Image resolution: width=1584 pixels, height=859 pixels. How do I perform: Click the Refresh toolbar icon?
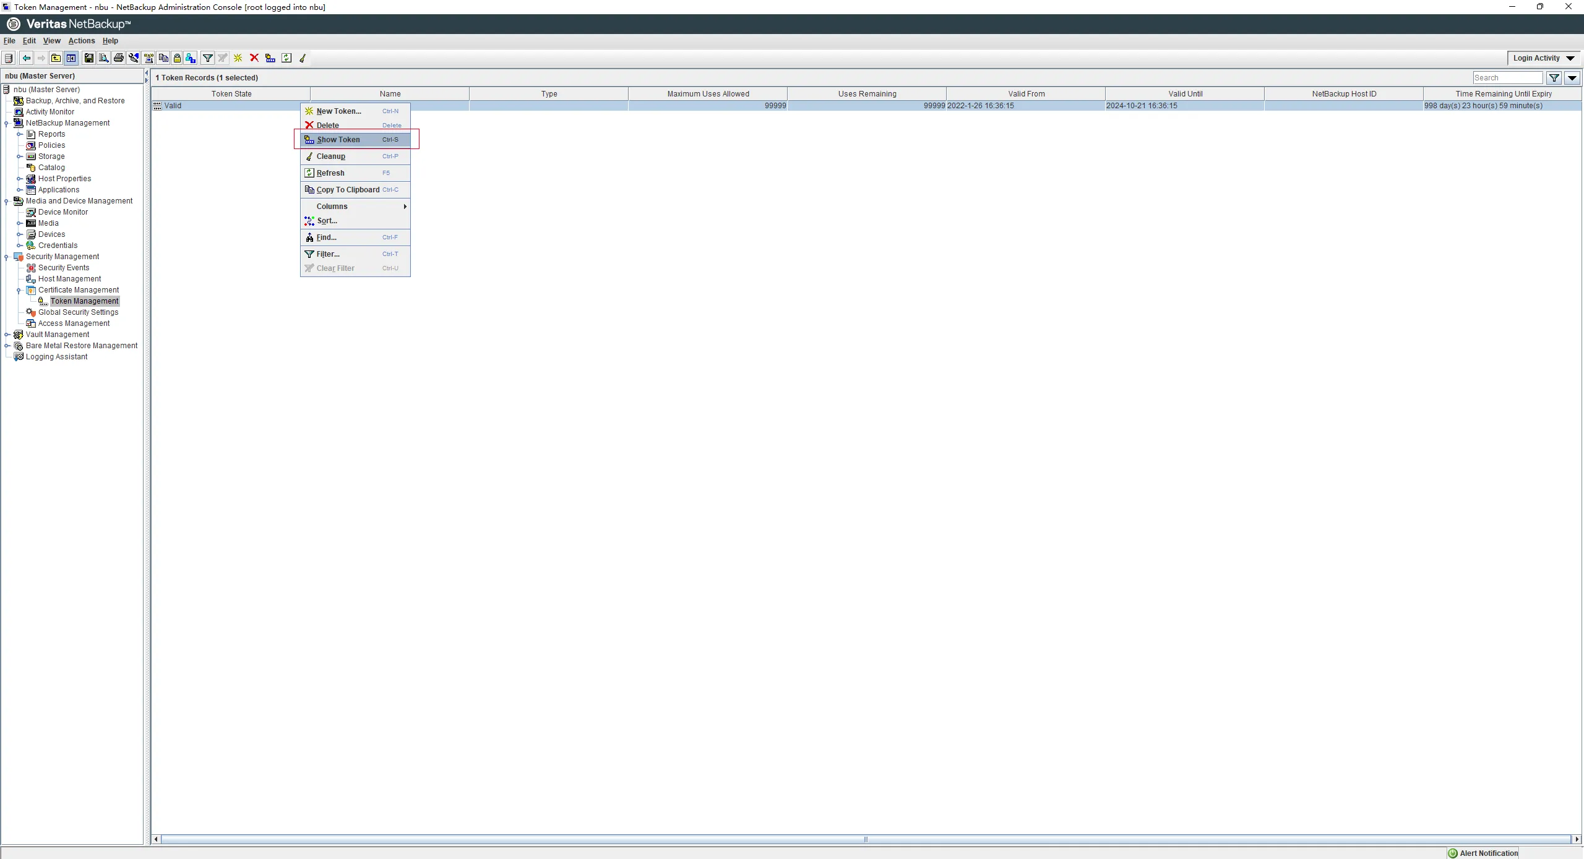(x=286, y=58)
